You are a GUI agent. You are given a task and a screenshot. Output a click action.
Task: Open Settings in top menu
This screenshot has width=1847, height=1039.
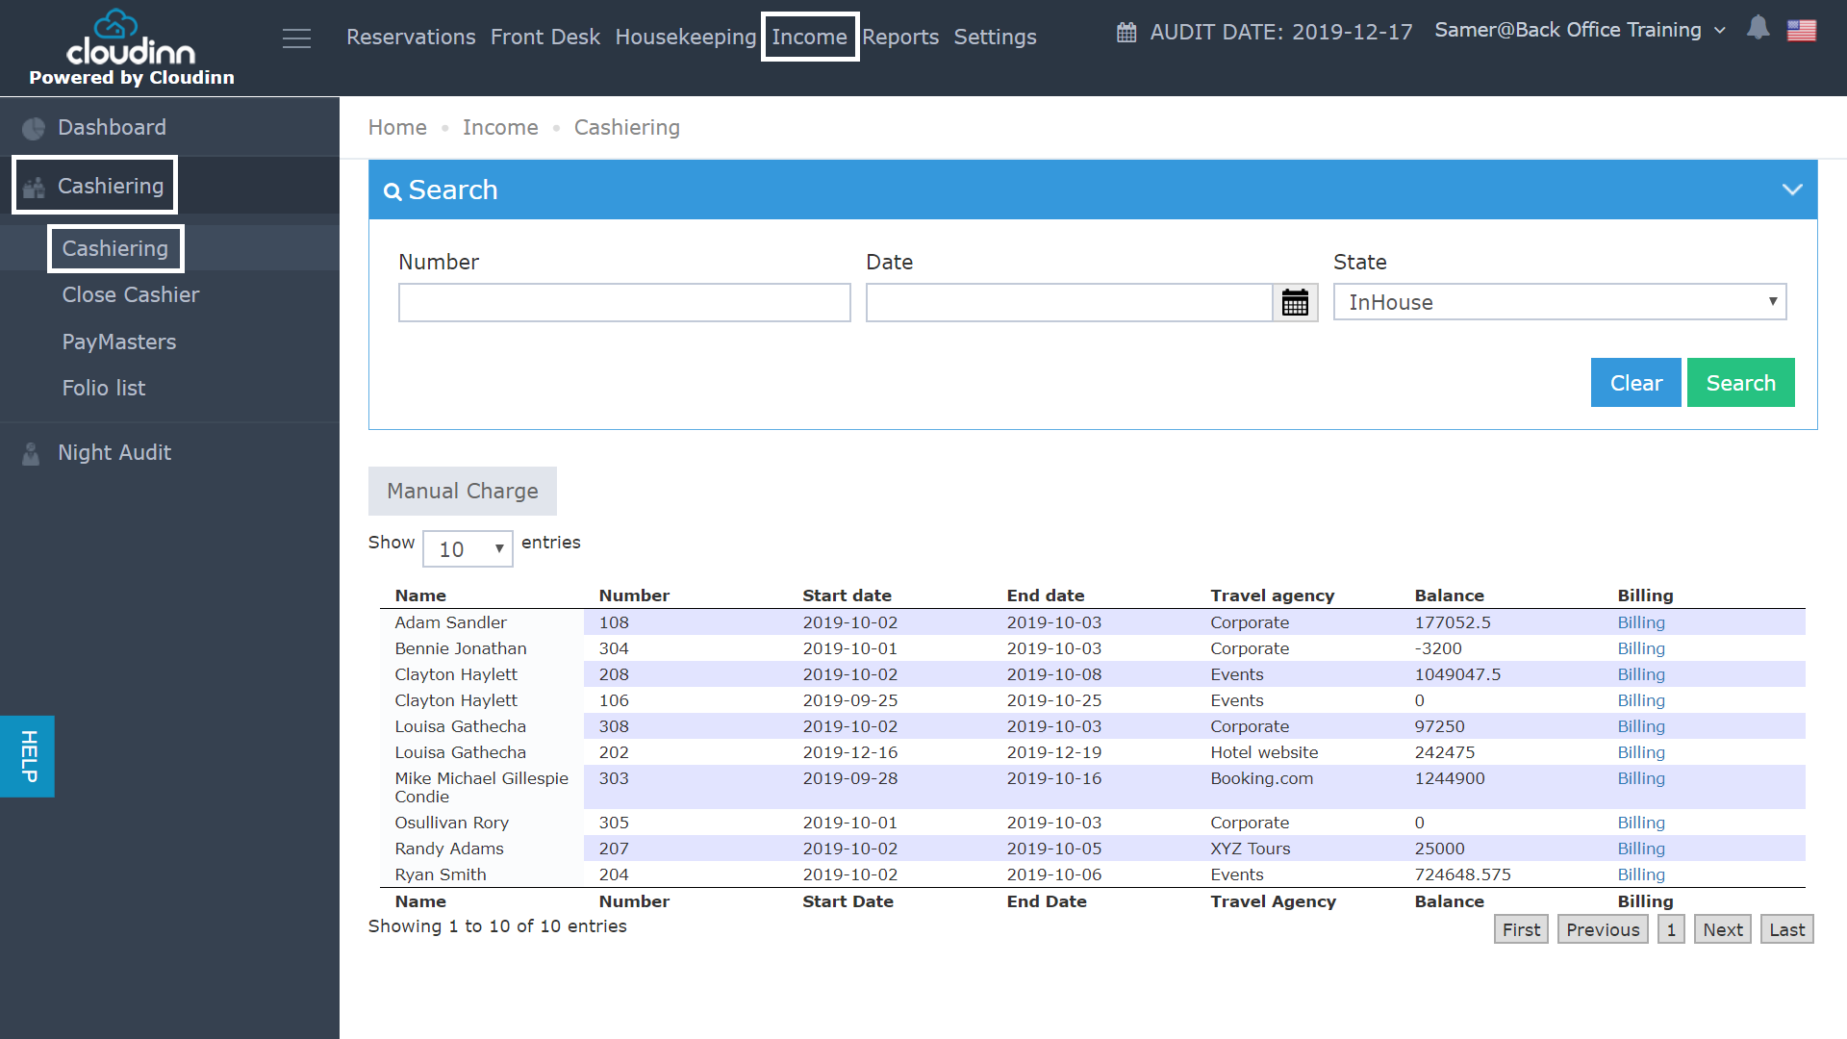(995, 37)
